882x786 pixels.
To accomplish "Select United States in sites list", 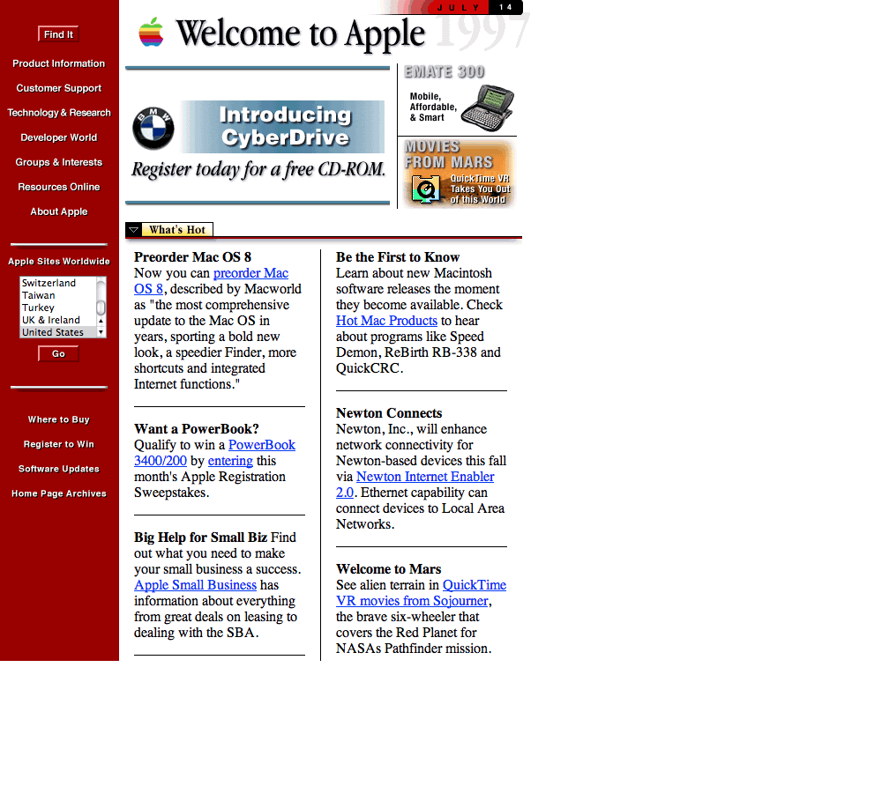I will point(58,332).
